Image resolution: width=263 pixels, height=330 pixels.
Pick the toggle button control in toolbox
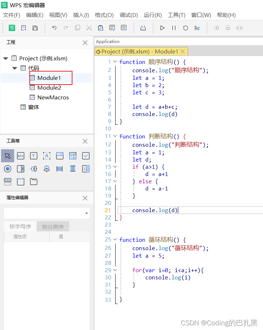8,181
